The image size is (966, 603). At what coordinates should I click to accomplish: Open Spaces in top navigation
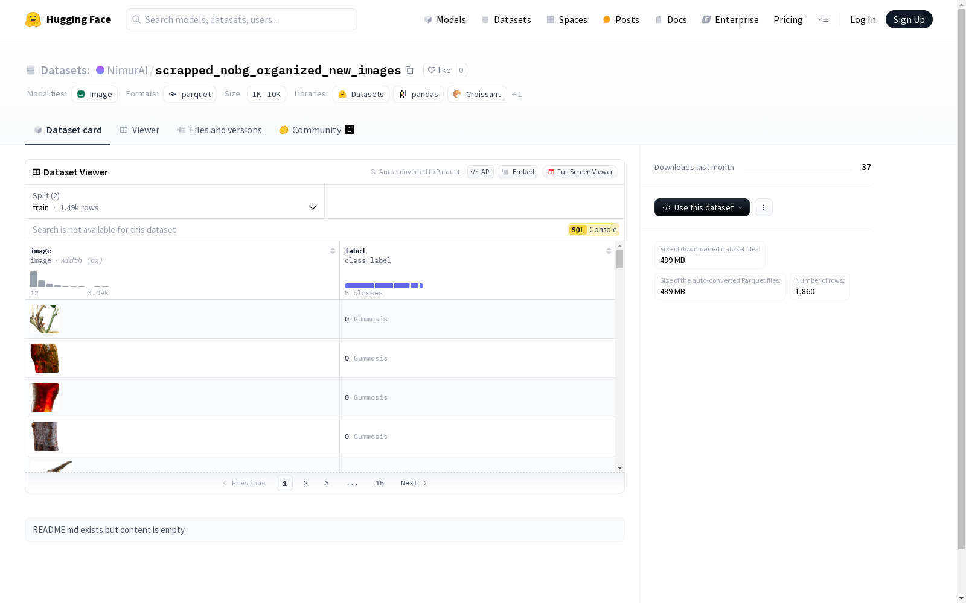click(x=567, y=19)
